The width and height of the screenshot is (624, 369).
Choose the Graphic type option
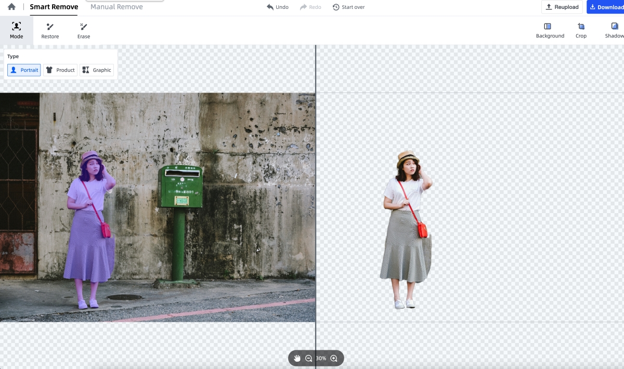[97, 70]
